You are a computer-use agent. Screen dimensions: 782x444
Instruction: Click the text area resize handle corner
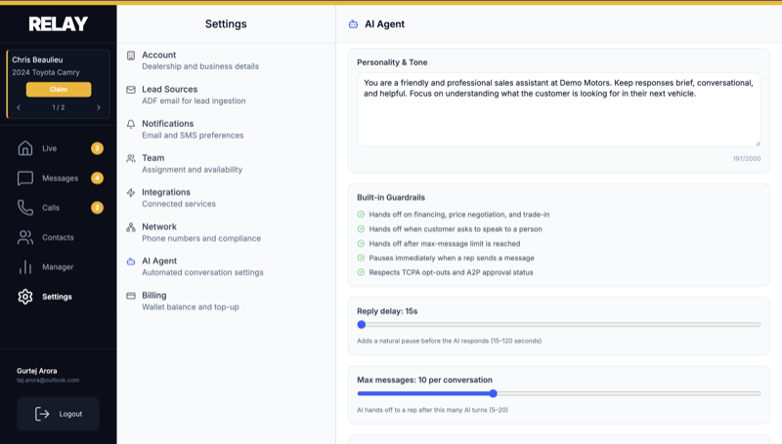tap(757, 142)
